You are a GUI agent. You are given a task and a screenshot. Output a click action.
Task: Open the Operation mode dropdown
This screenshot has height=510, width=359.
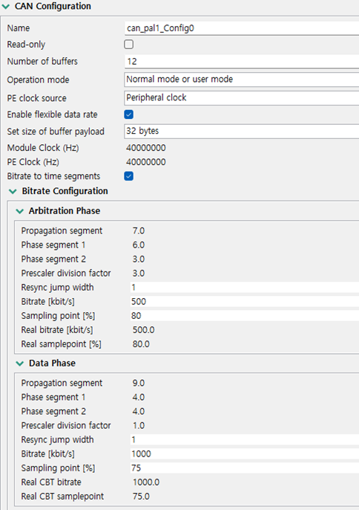click(242, 80)
